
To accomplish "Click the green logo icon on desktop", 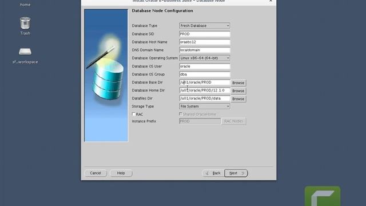I will click(x=323, y=196).
